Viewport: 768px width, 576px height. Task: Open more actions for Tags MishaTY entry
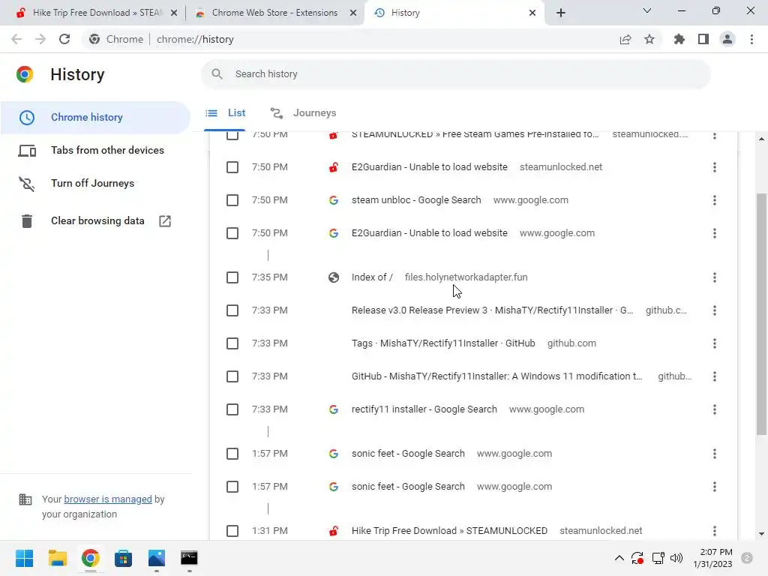(715, 343)
